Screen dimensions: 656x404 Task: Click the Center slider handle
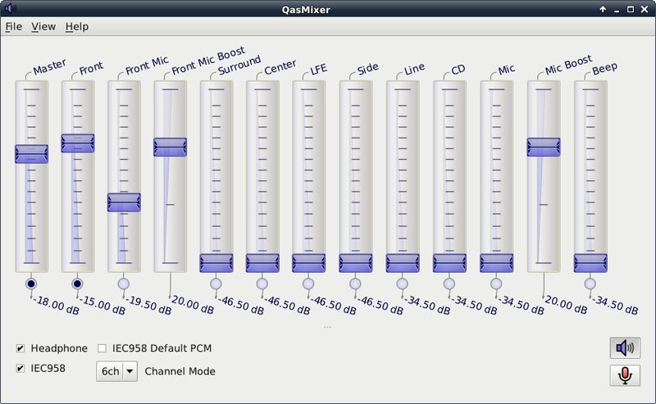click(x=262, y=263)
